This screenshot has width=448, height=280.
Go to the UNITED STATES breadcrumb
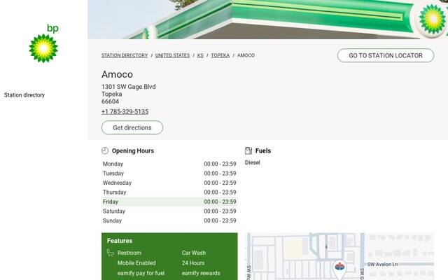coord(173,55)
